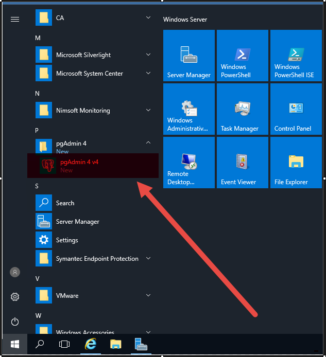
Task: Open the File Explorer tile
Action: 296,163
